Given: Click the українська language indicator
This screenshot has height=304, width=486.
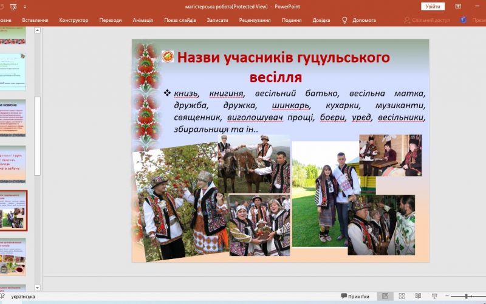Looking at the screenshot, I should (x=23, y=297).
